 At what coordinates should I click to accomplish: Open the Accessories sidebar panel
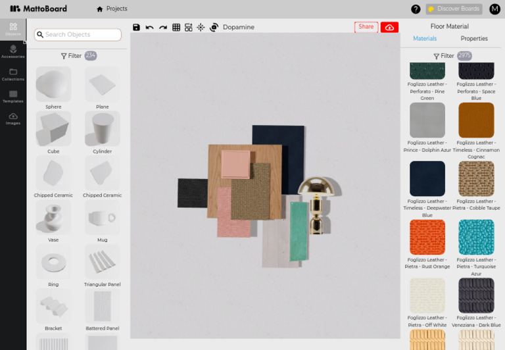13,52
